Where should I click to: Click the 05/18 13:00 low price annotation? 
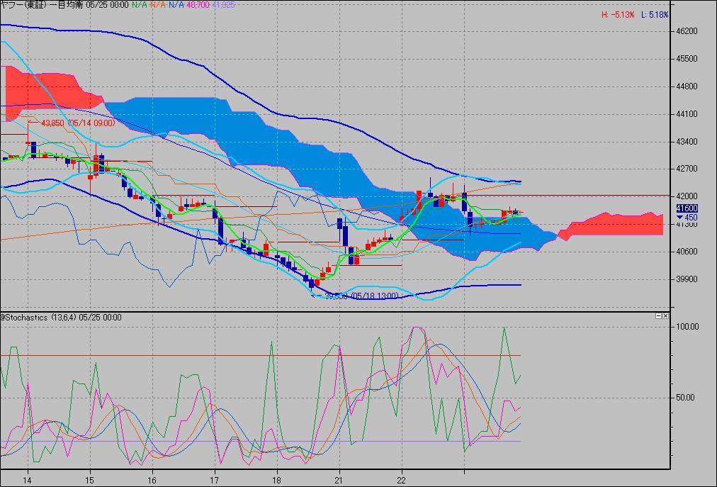click(360, 296)
